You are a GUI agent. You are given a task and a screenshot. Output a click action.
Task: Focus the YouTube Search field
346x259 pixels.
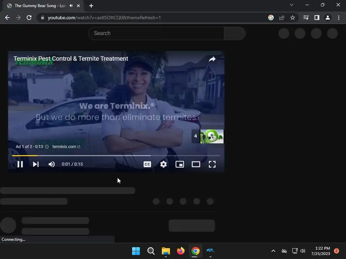click(156, 33)
